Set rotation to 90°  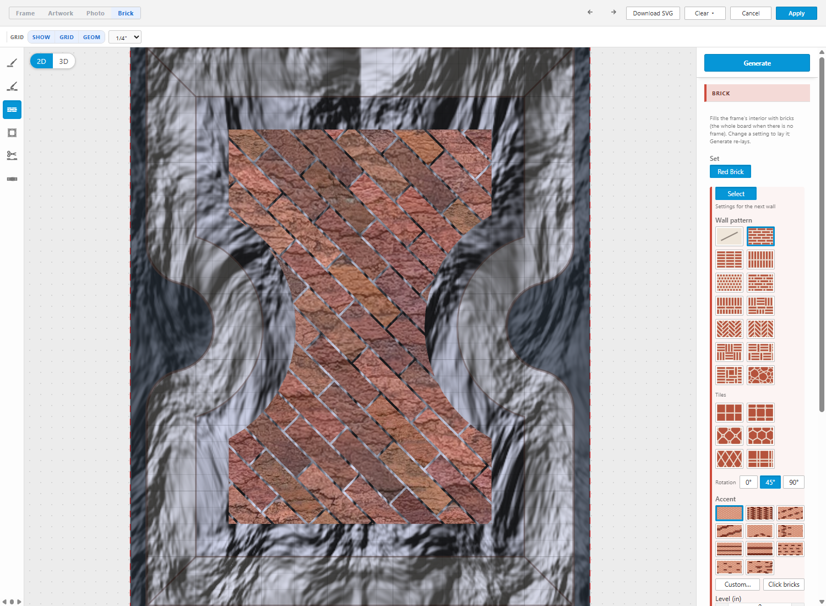tap(794, 482)
